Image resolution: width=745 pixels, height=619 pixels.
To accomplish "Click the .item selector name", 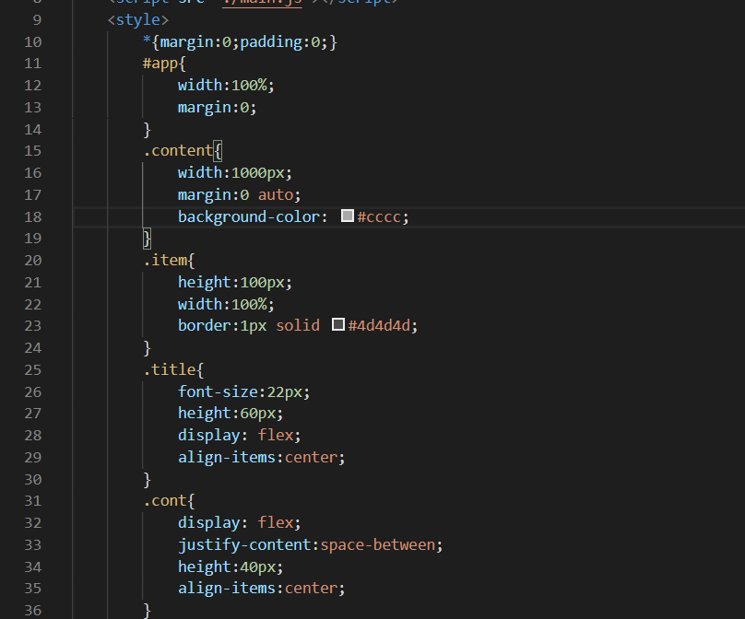I will pyautogui.click(x=164, y=260).
